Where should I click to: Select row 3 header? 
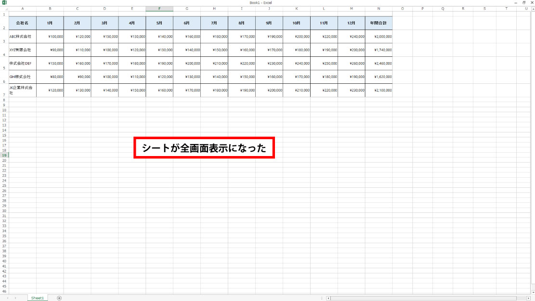[x=4, y=36]
